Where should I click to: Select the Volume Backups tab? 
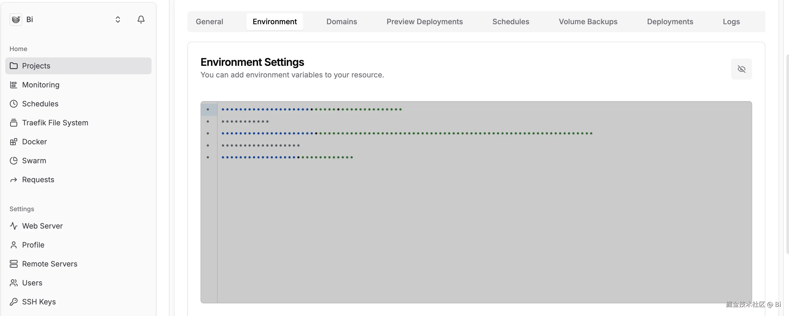[588, 22]
